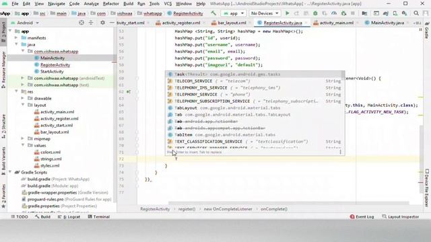Click the Apply Changes and Restart Activity icon
The width and height of the screenshot is (431, 242).
coord(296,13)
